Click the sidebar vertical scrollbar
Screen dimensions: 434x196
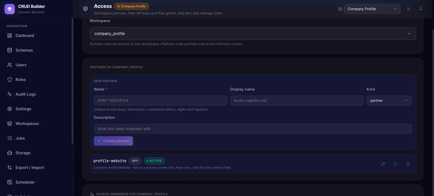tap(72, 81)
